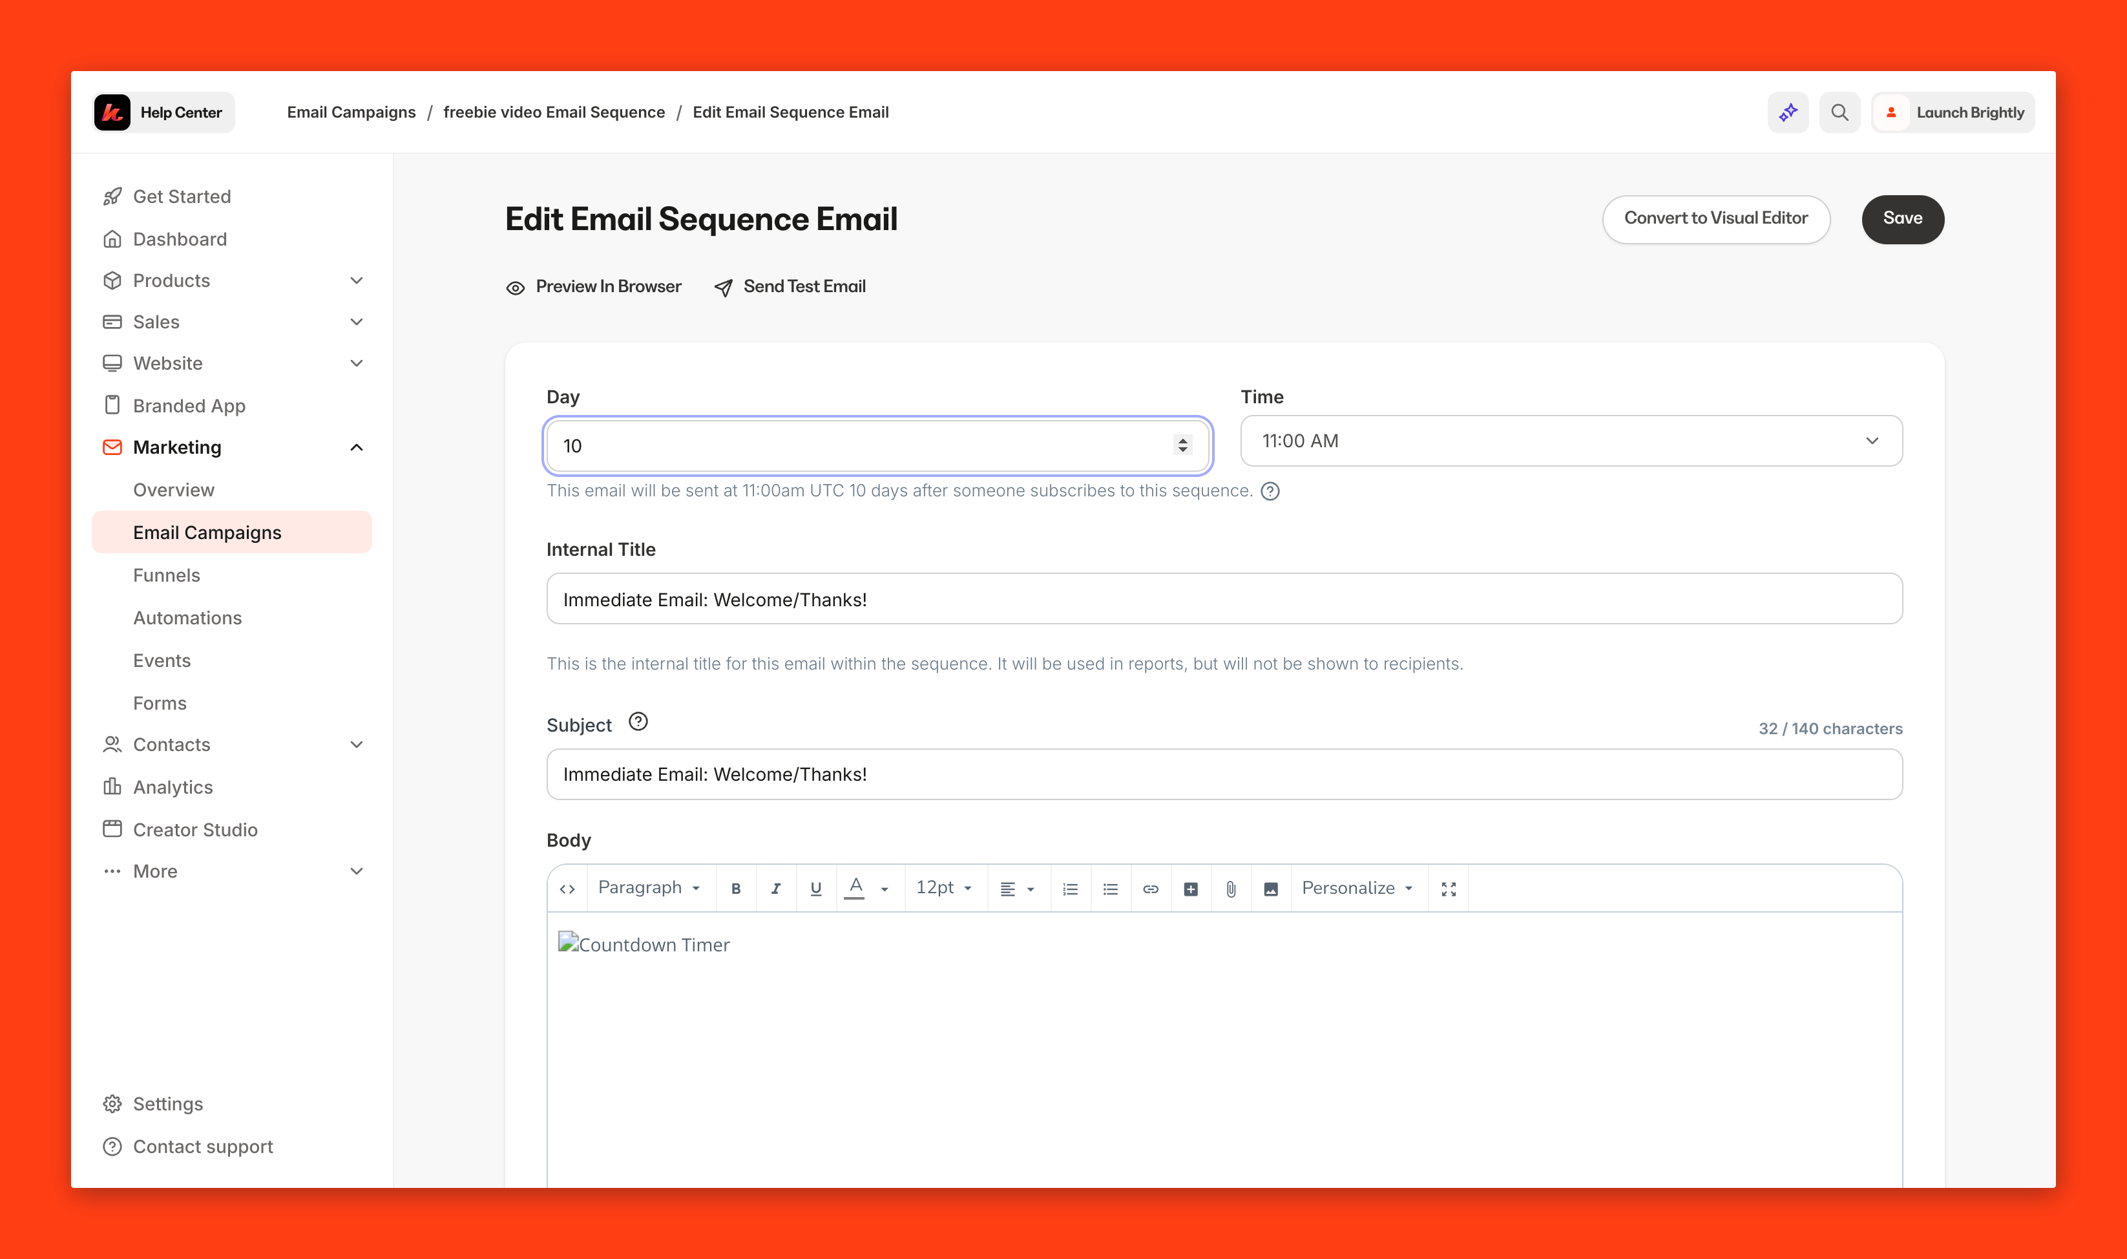Toggle bold formatting in body editor
2127x1259 pixels.
point(735,888)
